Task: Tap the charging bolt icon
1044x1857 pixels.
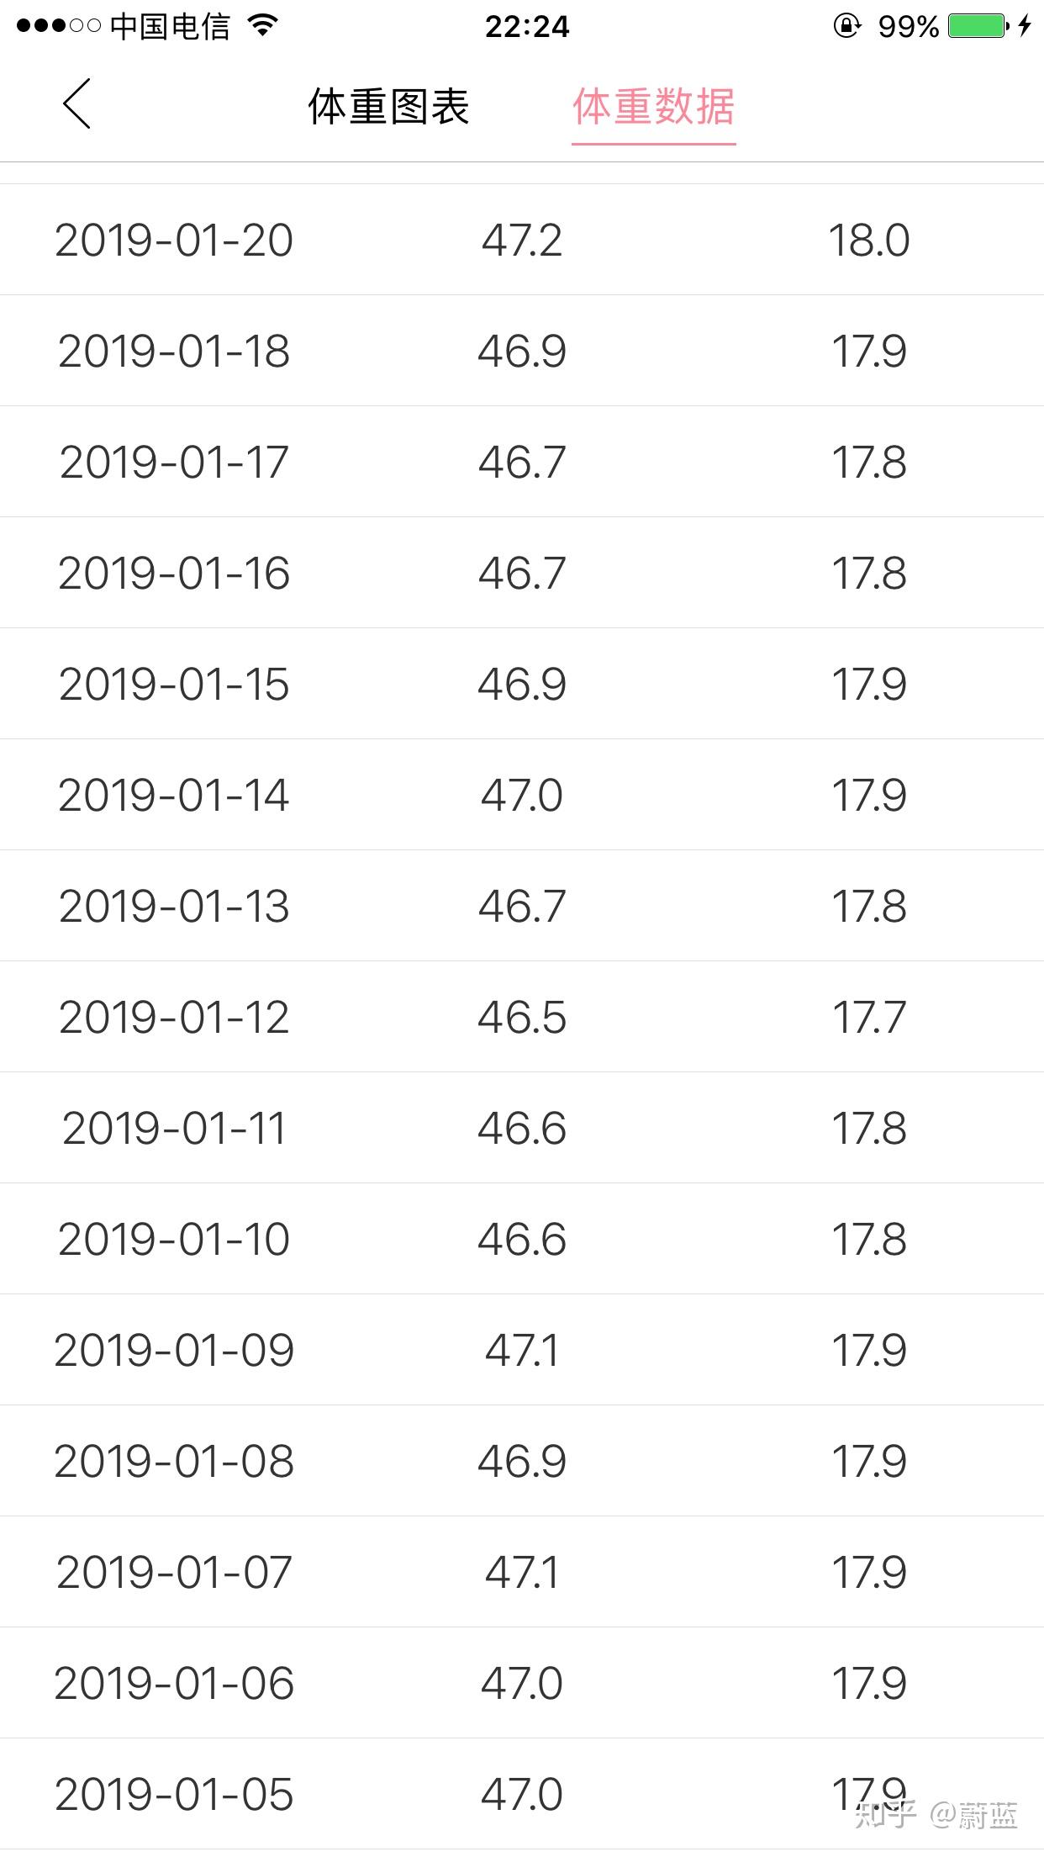Action: point(1025,26)
